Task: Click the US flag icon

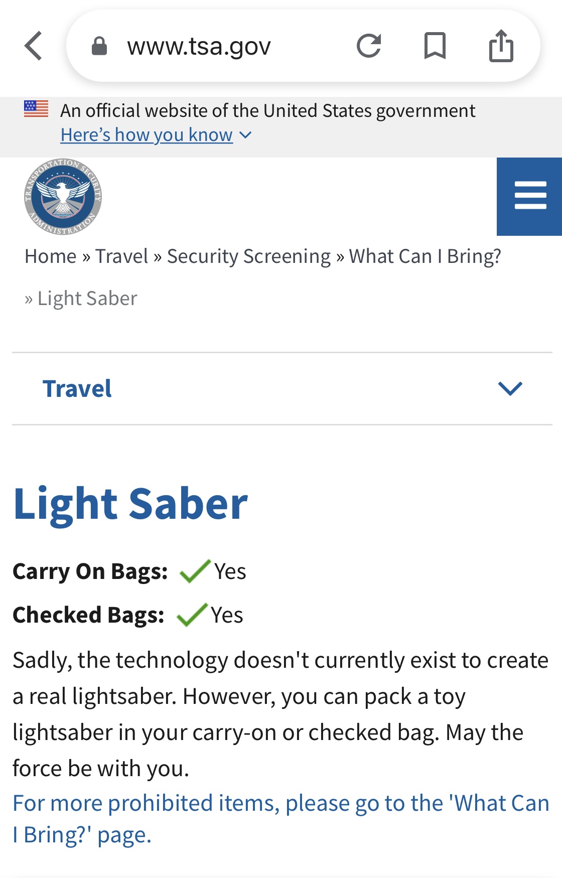Action: 36,109
